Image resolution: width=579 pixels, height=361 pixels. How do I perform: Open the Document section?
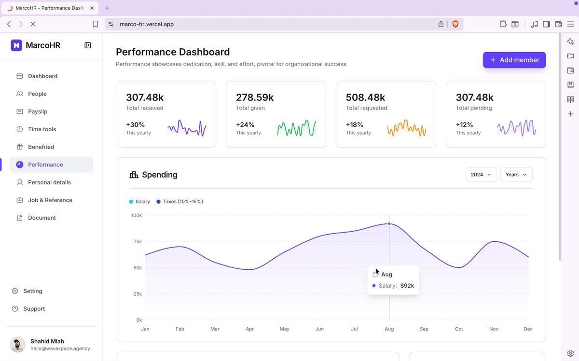[x=51, y=218]
